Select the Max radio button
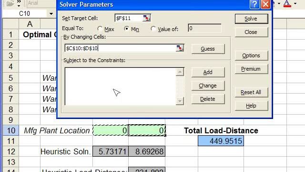The width and height of the screenshot is (305, 172). 100,29
